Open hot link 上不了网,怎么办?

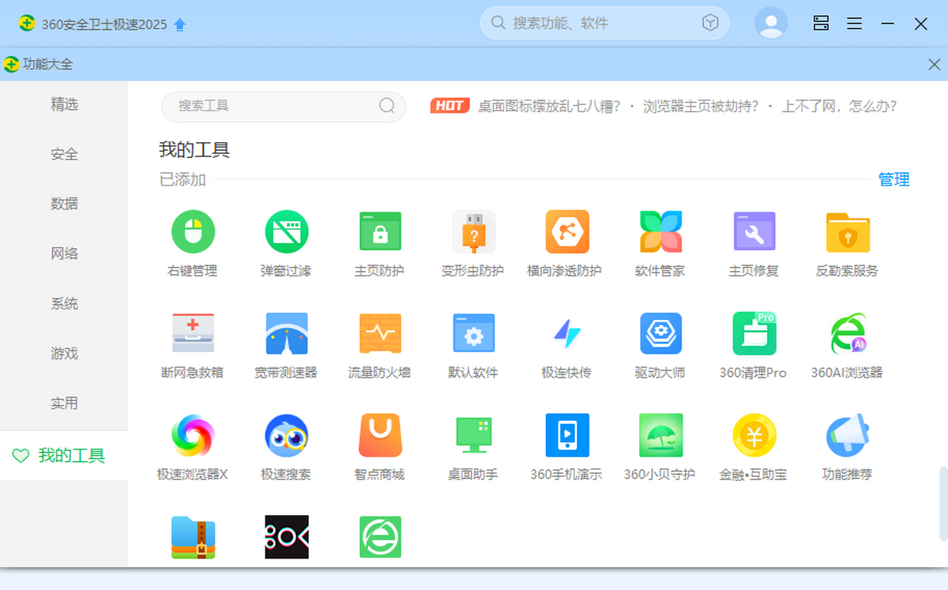point(839,106)
